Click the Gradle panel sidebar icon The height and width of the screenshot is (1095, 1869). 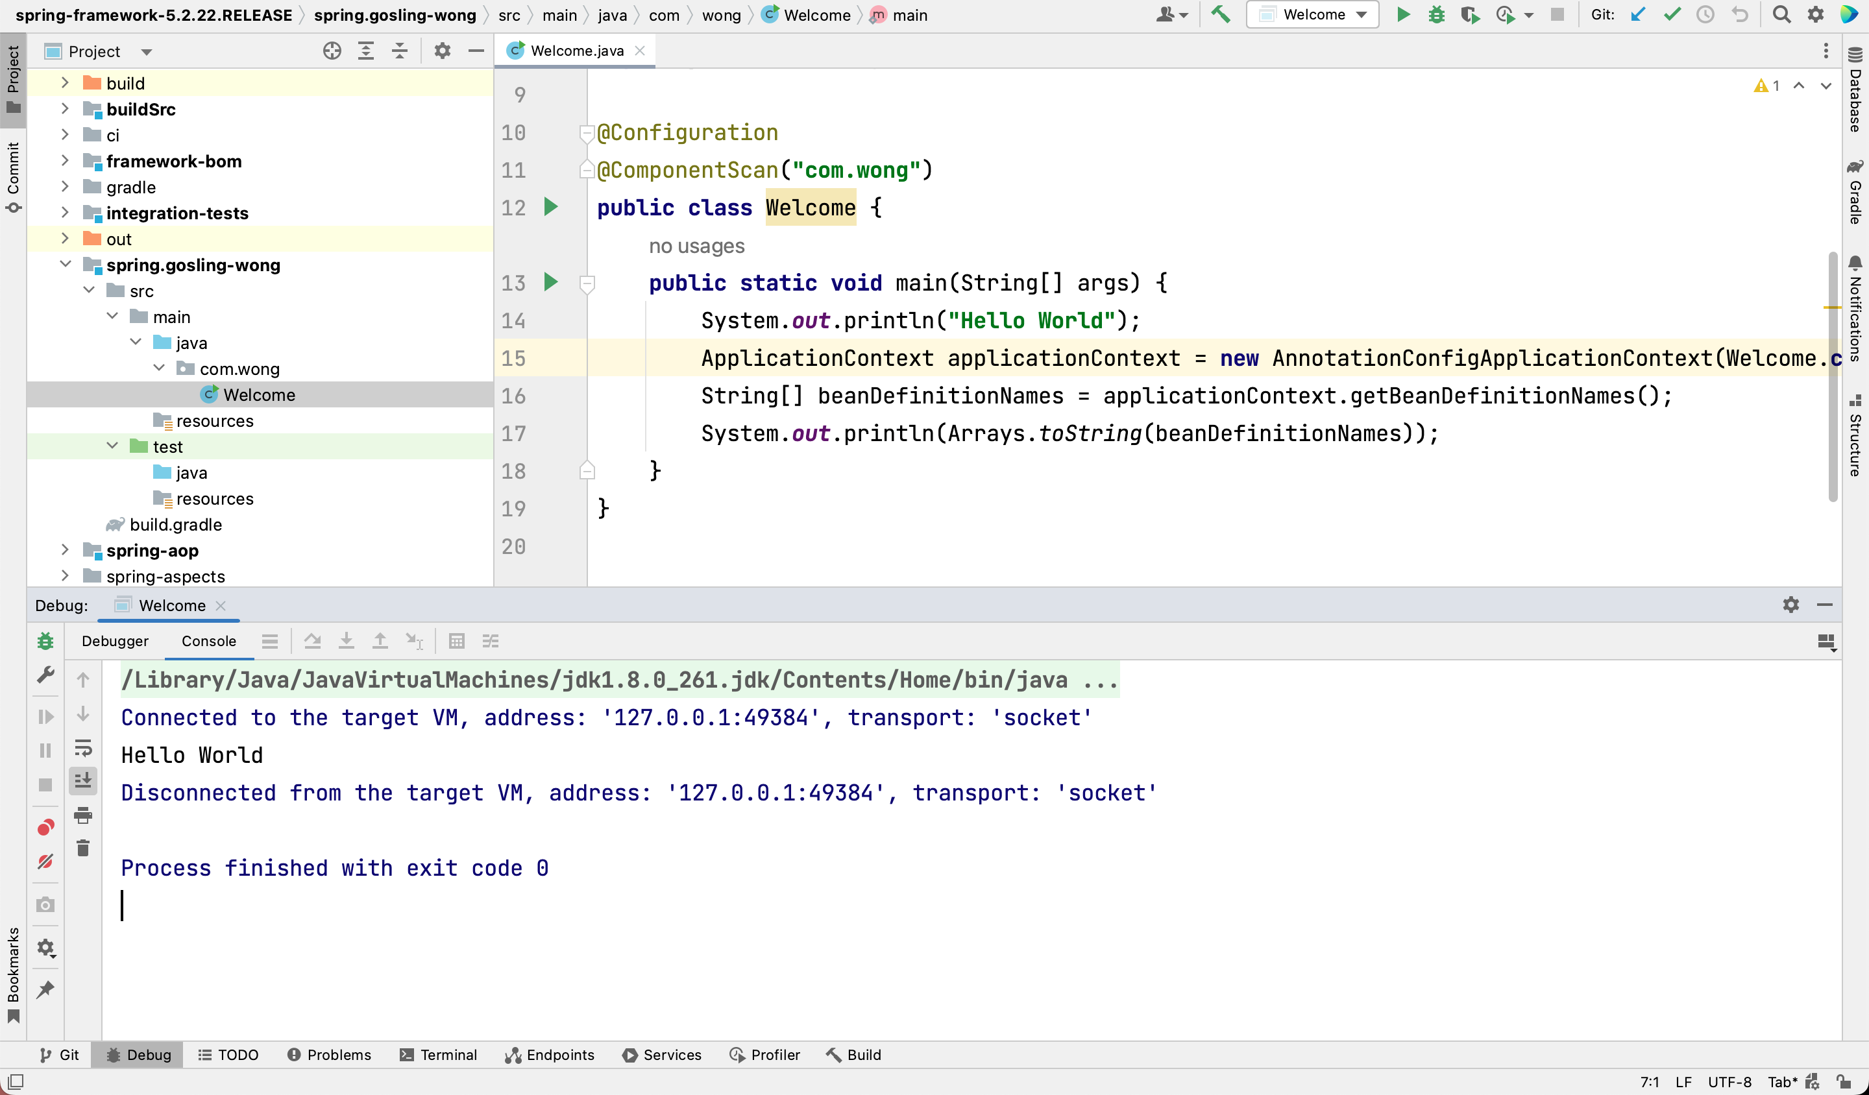[1855, 187]
